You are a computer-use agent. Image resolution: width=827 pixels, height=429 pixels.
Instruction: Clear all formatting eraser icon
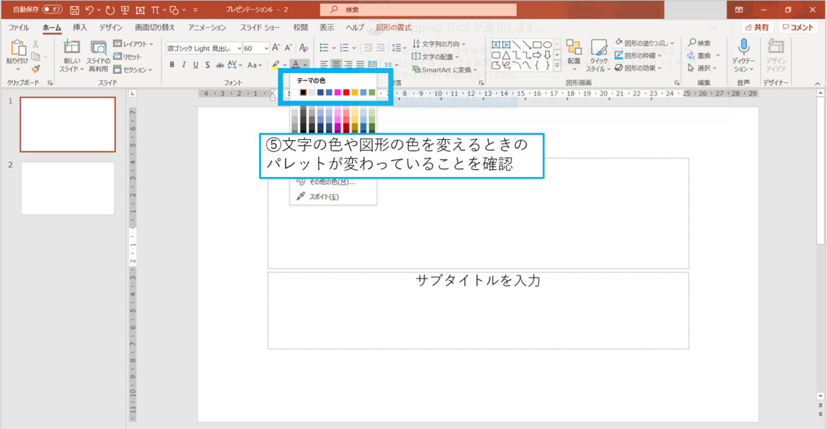point(303,48)
